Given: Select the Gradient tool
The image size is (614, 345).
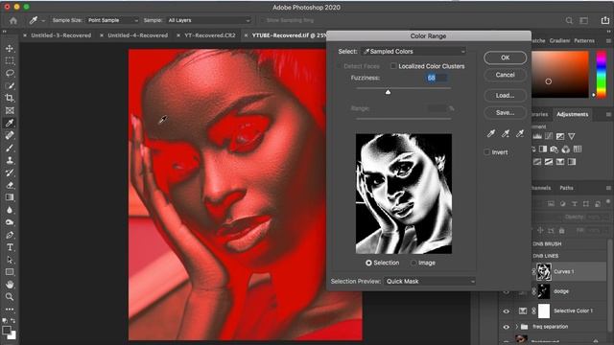Looking at the screenshot, I should [10, 197].
